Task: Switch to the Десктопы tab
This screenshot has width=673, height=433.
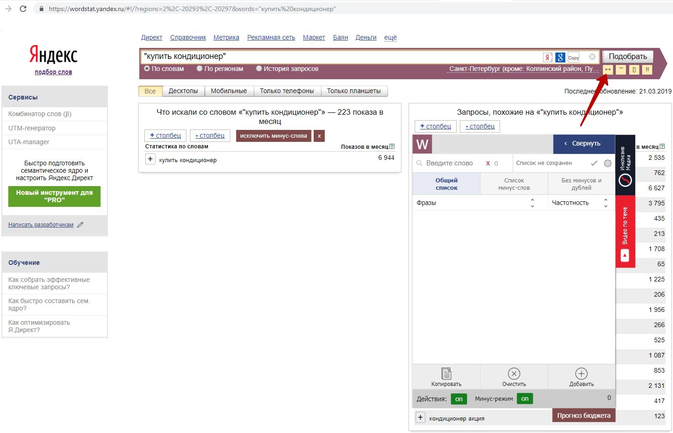Action: (183, 91)
